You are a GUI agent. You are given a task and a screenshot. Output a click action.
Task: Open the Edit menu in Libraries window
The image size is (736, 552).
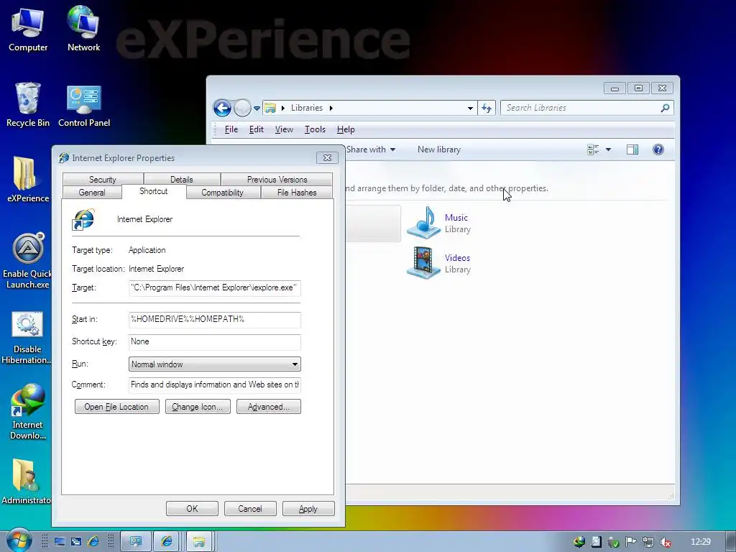(x=257, y=129)
